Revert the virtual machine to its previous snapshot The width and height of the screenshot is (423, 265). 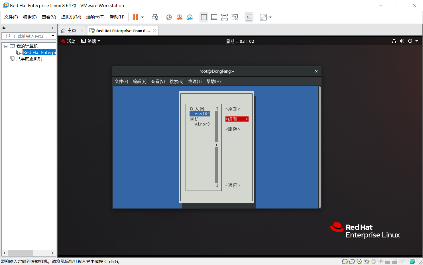179,17
